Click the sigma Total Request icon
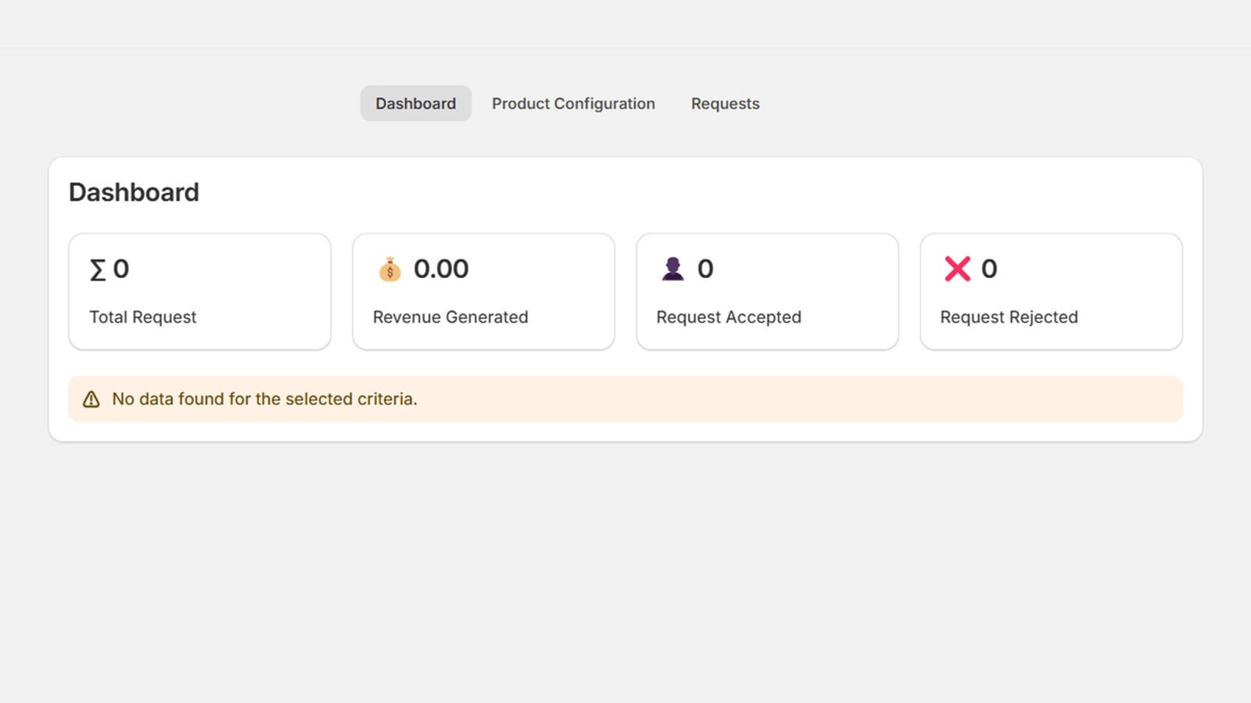Image resolution: width=1251 pixels, height=703 pixels. pos(98,270)
